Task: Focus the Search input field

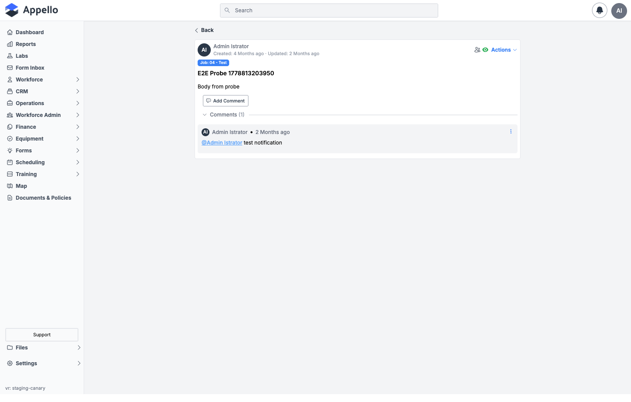Action: point(329,11)
